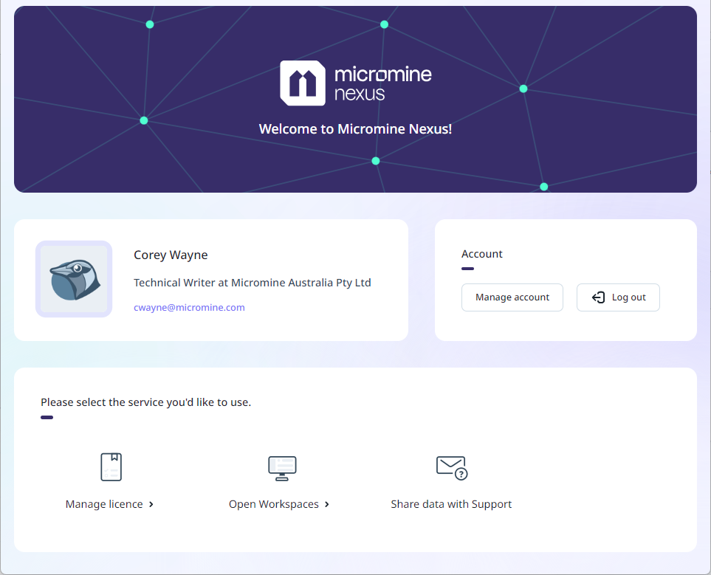Image resolution: width=711 pixels, height=575 pixels.
Task: Click the Open Workspaces monitor icon
Action: (282, 469)
